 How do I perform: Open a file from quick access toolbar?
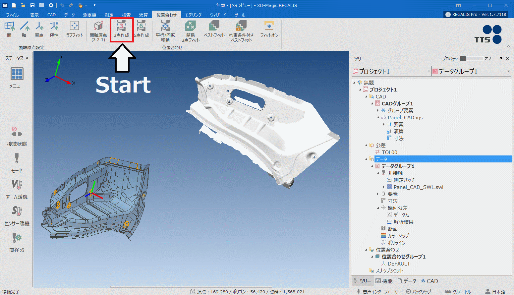pos(23,5)
